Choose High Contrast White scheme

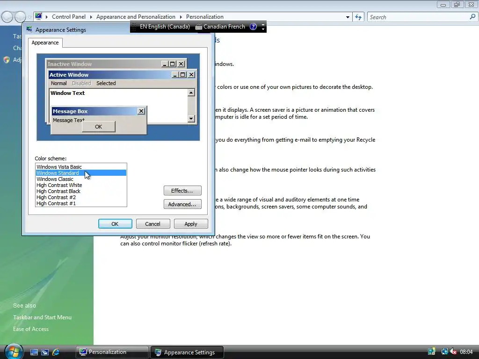point(81,185)
